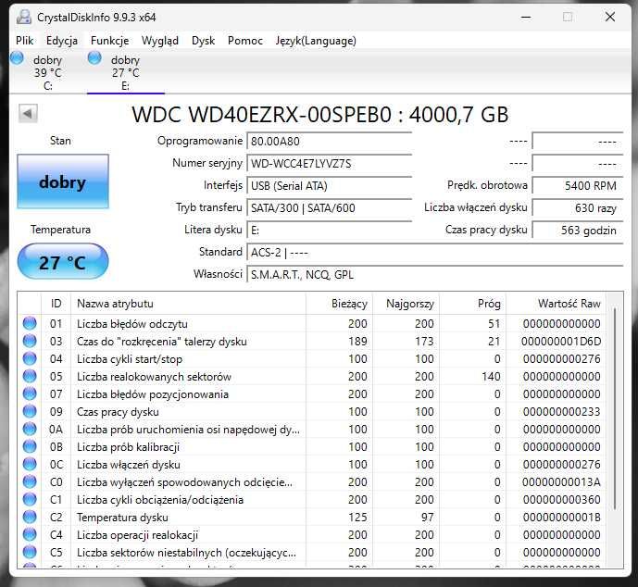Select the row Temperatura dysku
Screen dimensions: 638x587
point(312,517)
